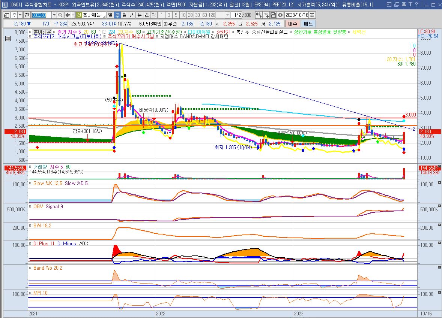This screenshot has width=442, height=318.
Task: Open help question mark icon
Action: 416,4
